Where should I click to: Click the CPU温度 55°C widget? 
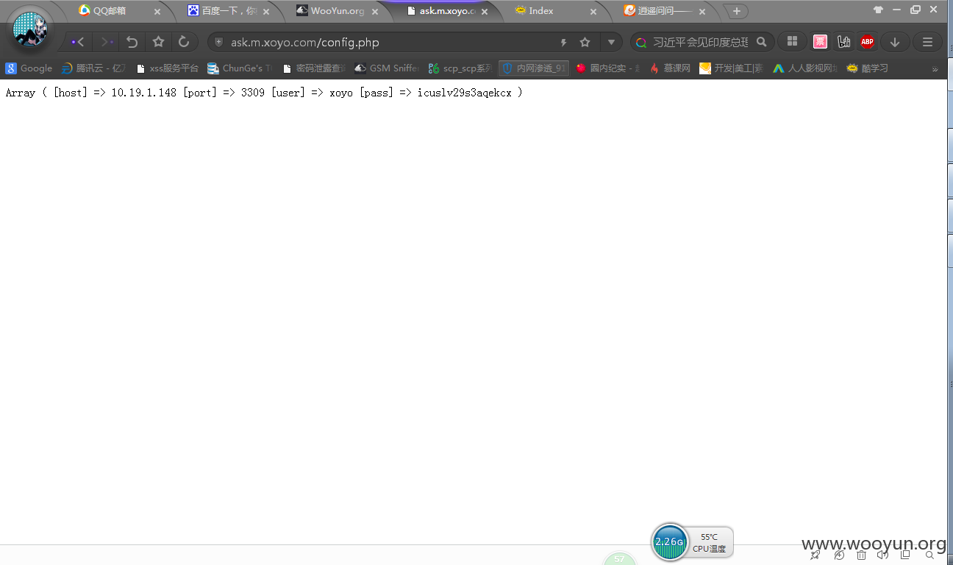[709, 543]
